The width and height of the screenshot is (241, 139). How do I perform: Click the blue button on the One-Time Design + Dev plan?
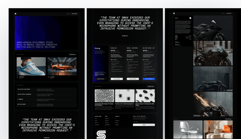149,79
